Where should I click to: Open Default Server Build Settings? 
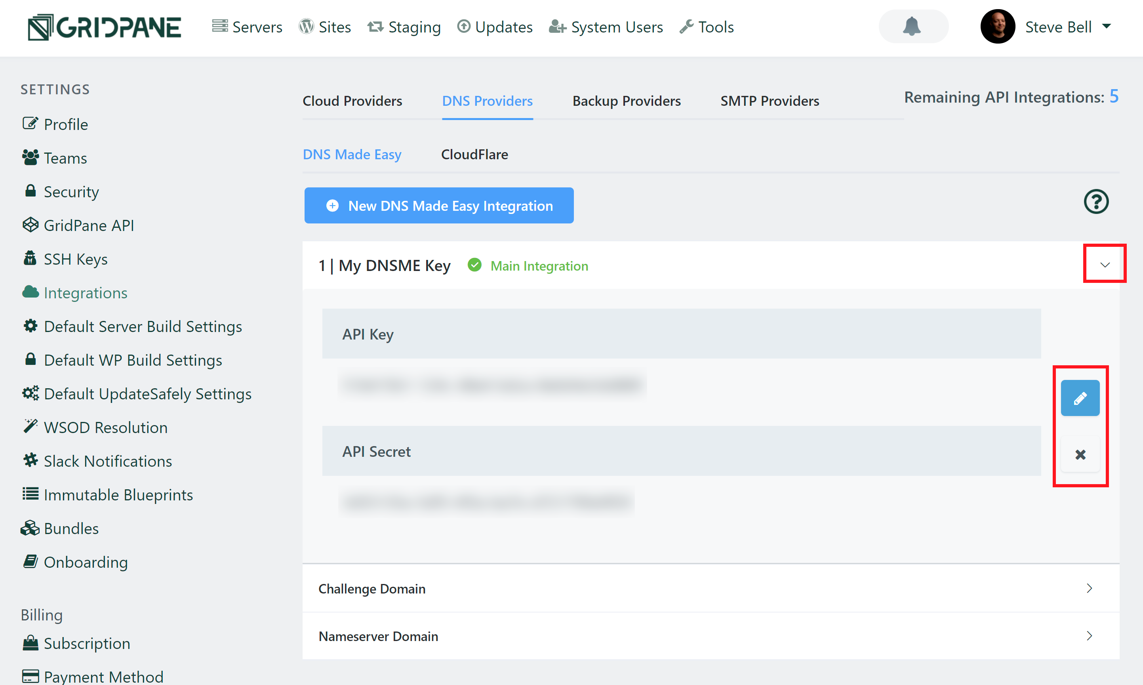coord(132,326)
